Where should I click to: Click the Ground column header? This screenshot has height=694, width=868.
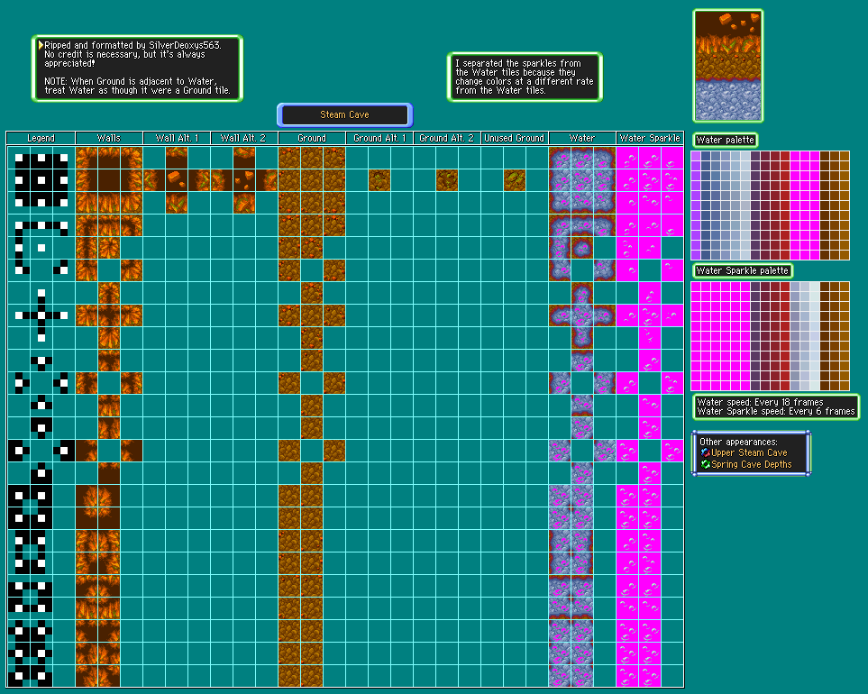pyautogui.click(x=312, y=138)
